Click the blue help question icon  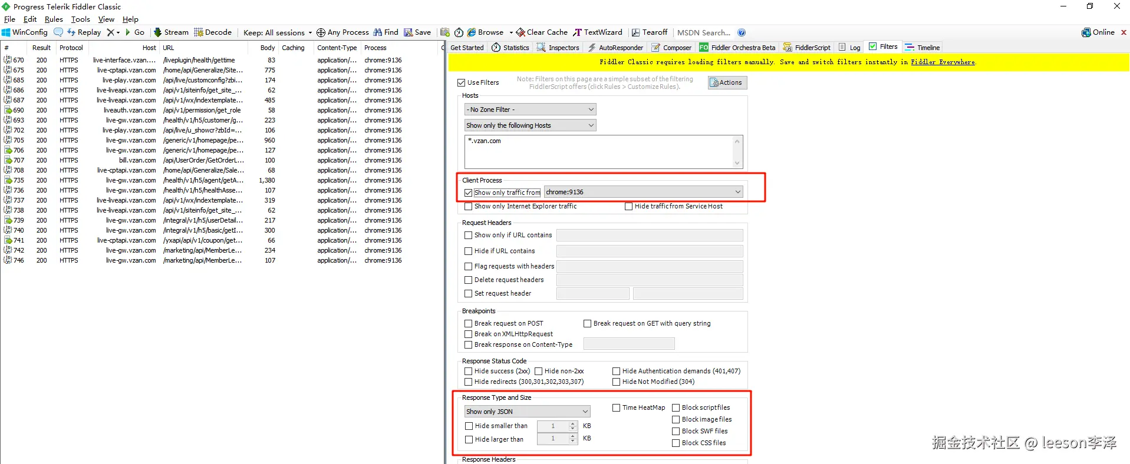pos(742,32)
